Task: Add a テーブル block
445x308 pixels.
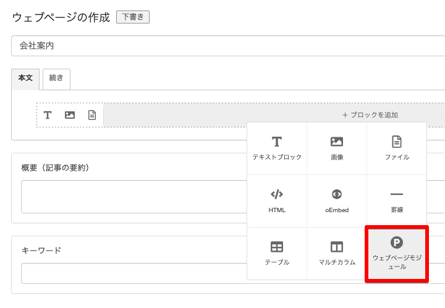Action: (277, 253)
